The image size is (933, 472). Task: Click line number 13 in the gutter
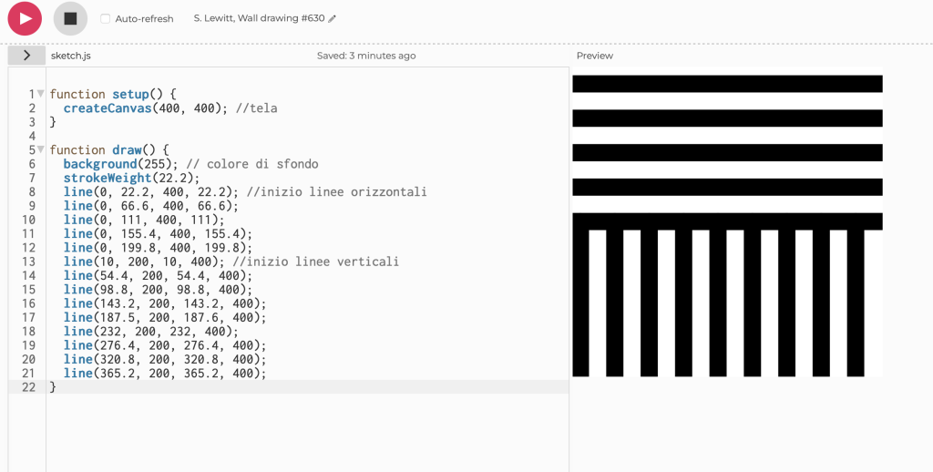tap(28, 262)
